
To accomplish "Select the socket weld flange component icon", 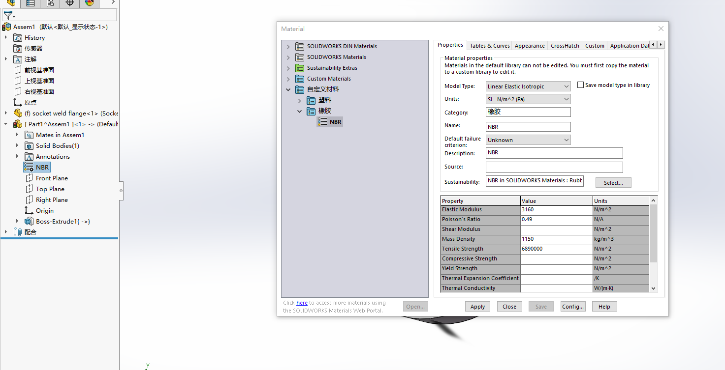I will [18, 114].
